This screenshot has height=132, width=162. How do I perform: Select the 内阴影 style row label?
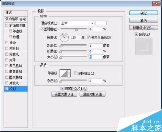tap(14, 49)
